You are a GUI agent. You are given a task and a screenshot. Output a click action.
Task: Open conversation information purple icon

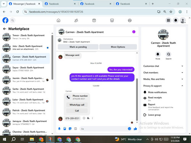point(134,32)
